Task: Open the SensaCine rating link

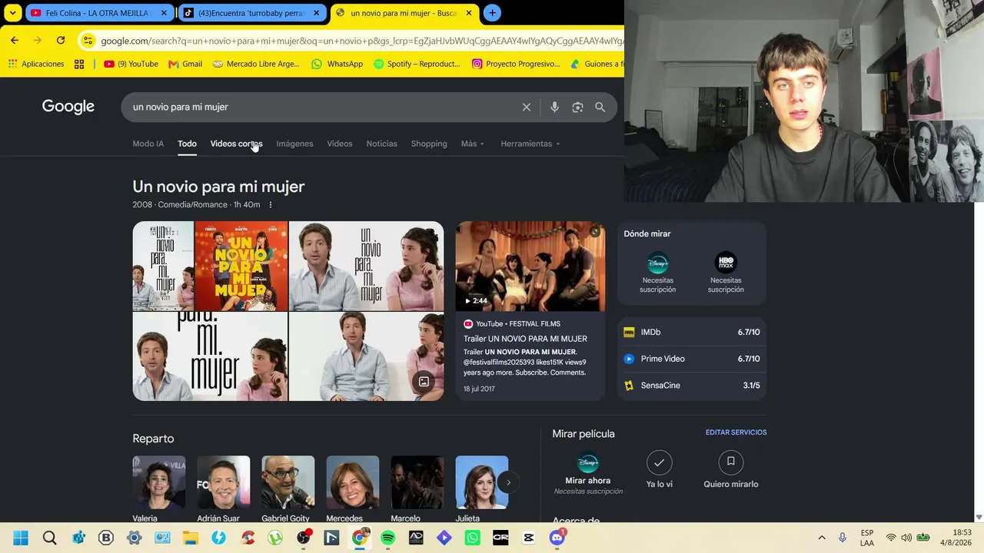Action: tap(692, 386)
